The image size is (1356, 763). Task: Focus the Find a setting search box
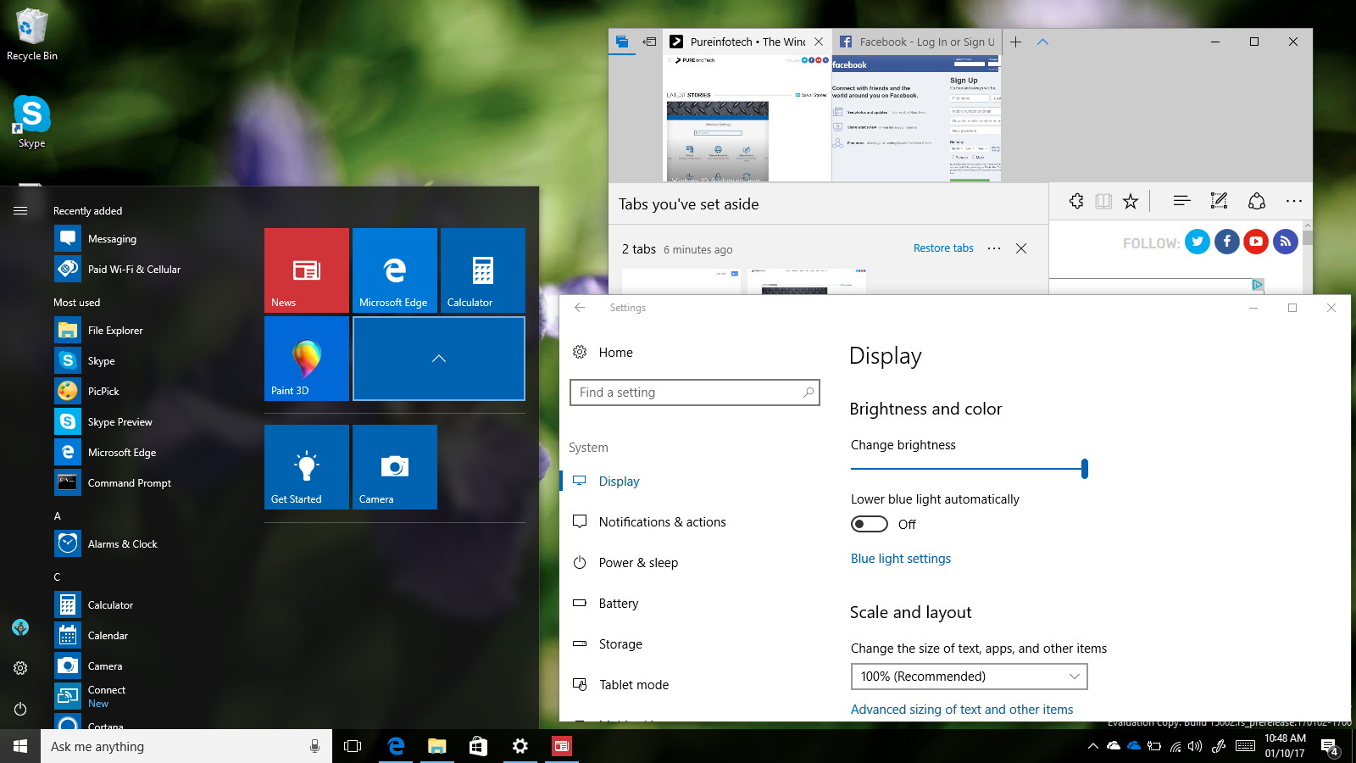695,393
